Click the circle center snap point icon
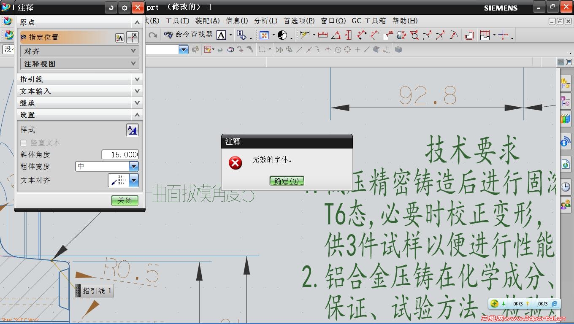 click(x=338, y=50)
